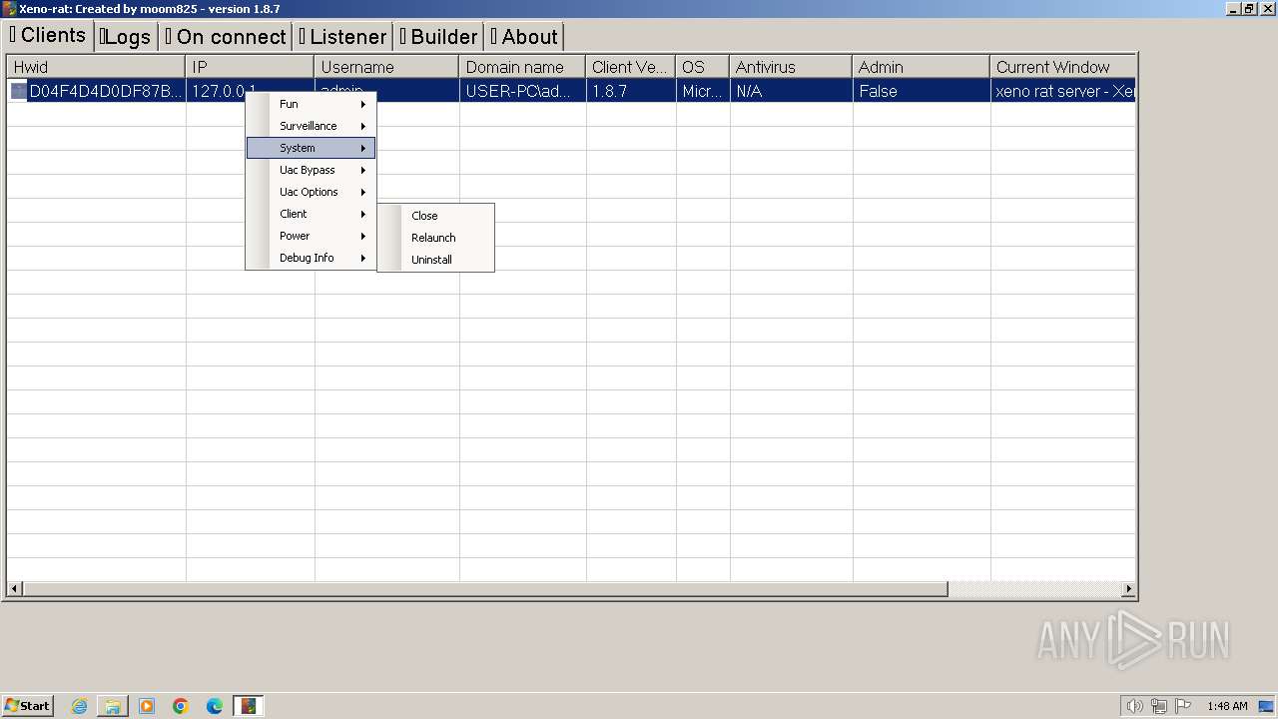Image resolution: width=1278 pixels, height=719 pixels.
Task: Expand the Debug Info submenu arrow
Action: [x=363, y=258]
